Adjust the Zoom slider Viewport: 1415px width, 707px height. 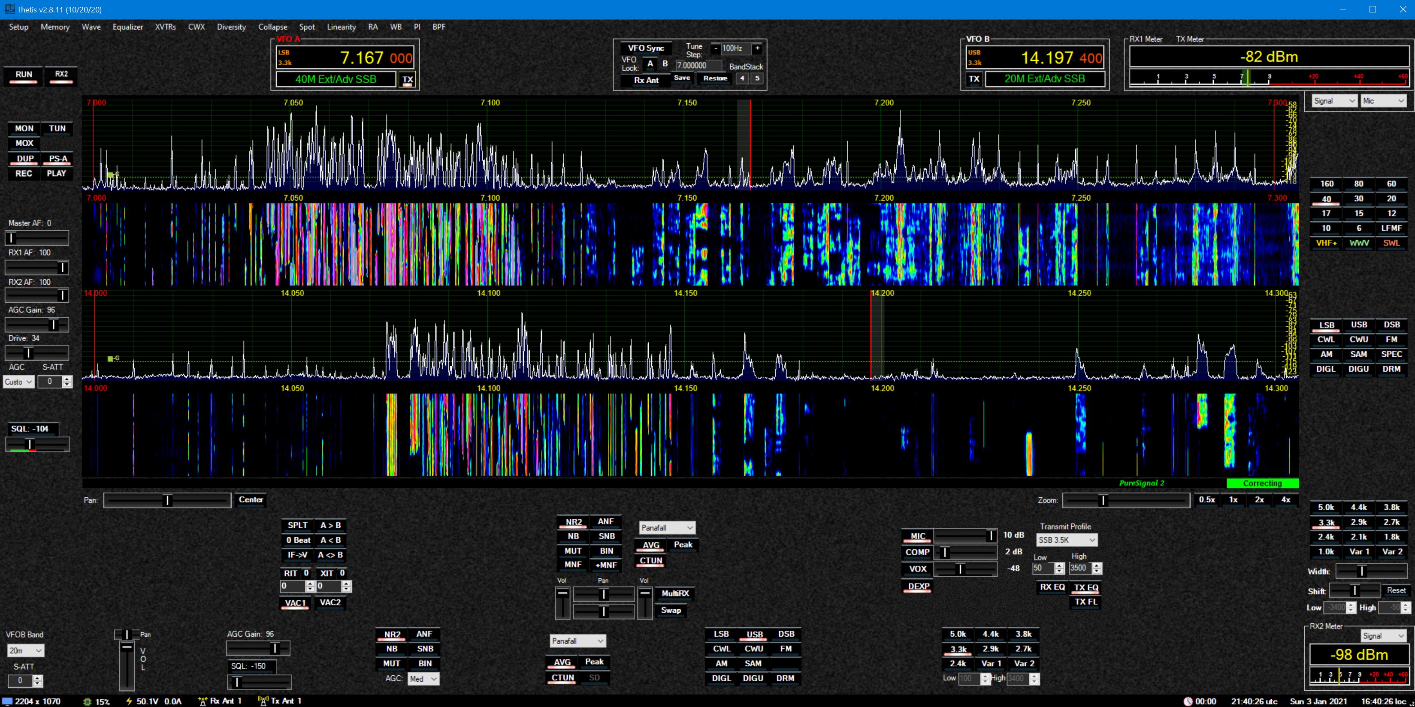point(1103,500)
